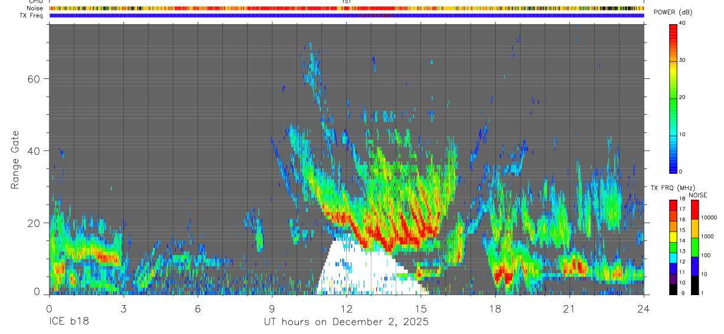Image resolution: width=724 pixels, height=334 pixels.
Task: Click the '100' label in NOISE legend
Action: coord(707,255)
